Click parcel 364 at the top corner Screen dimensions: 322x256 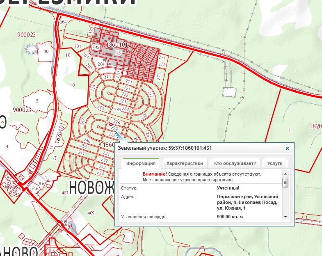63,22
